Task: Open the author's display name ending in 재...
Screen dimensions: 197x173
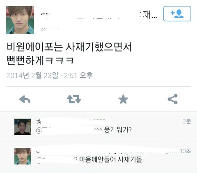Action: click(99, 15)
